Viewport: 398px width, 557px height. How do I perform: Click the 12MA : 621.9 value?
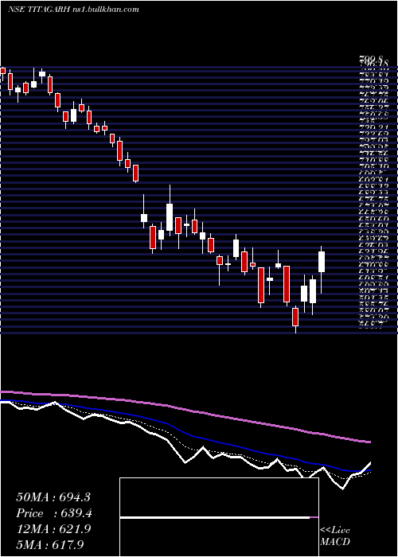tap(53, 529)
